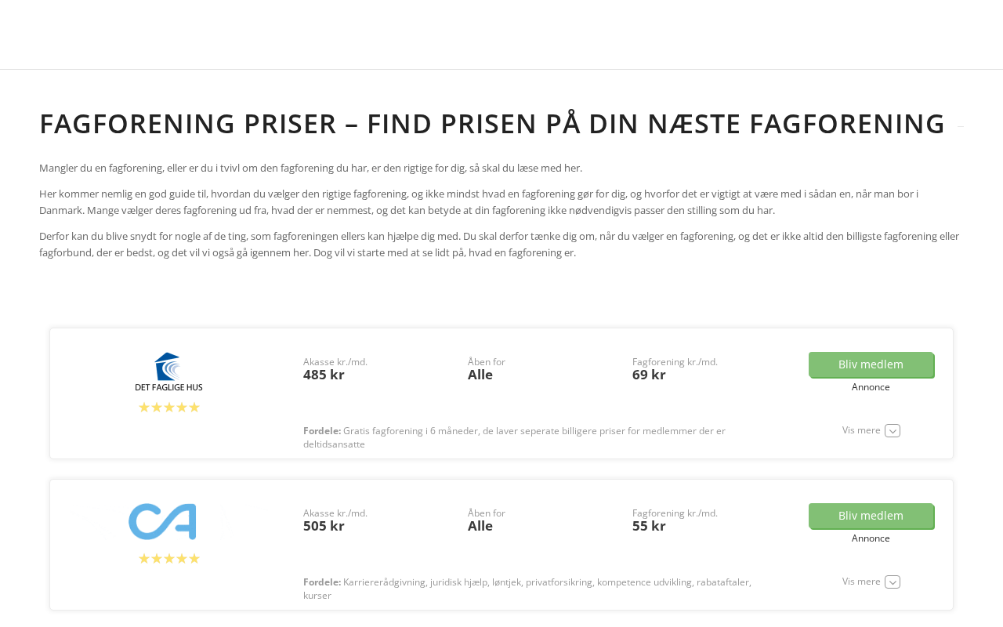This screenshot has width=1003, height=627.
Task: Click the star rating under CA logo
Action: tap(169, 559)
